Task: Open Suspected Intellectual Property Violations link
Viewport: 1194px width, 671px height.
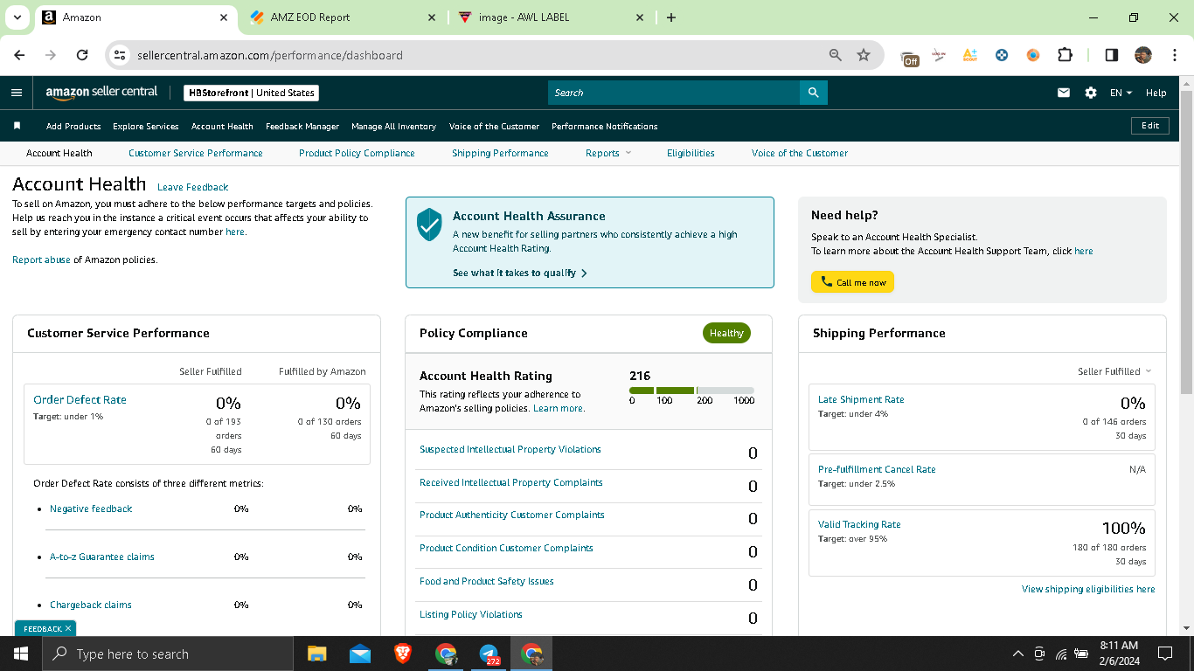Action: [510, 449]
